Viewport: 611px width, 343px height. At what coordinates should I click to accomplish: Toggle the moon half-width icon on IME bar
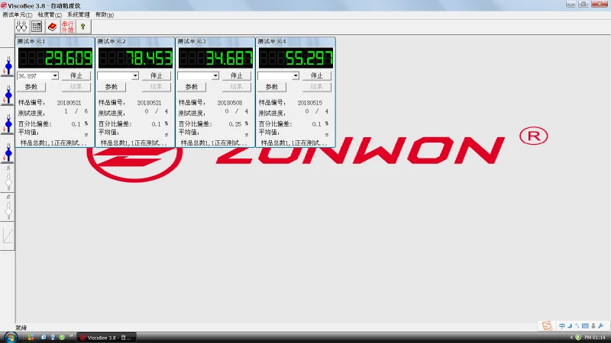(570, 326)
